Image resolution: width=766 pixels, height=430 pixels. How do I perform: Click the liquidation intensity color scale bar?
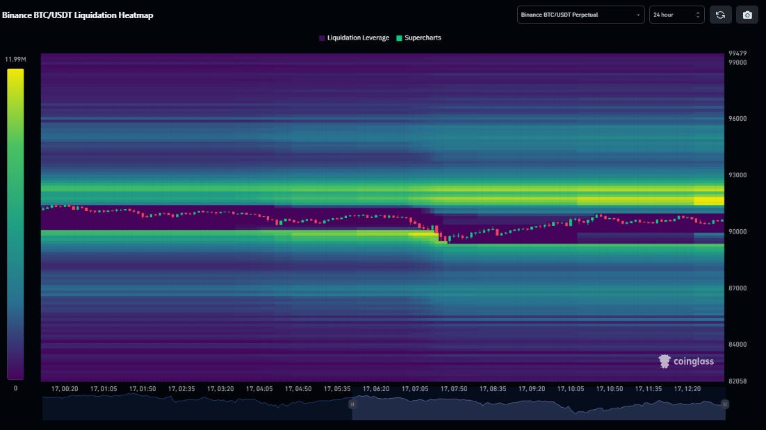tap(15, 224)
